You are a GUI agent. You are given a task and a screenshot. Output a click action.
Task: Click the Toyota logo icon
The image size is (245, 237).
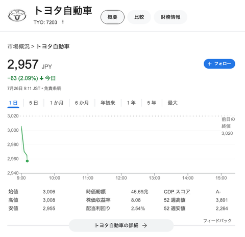point(17,15)
